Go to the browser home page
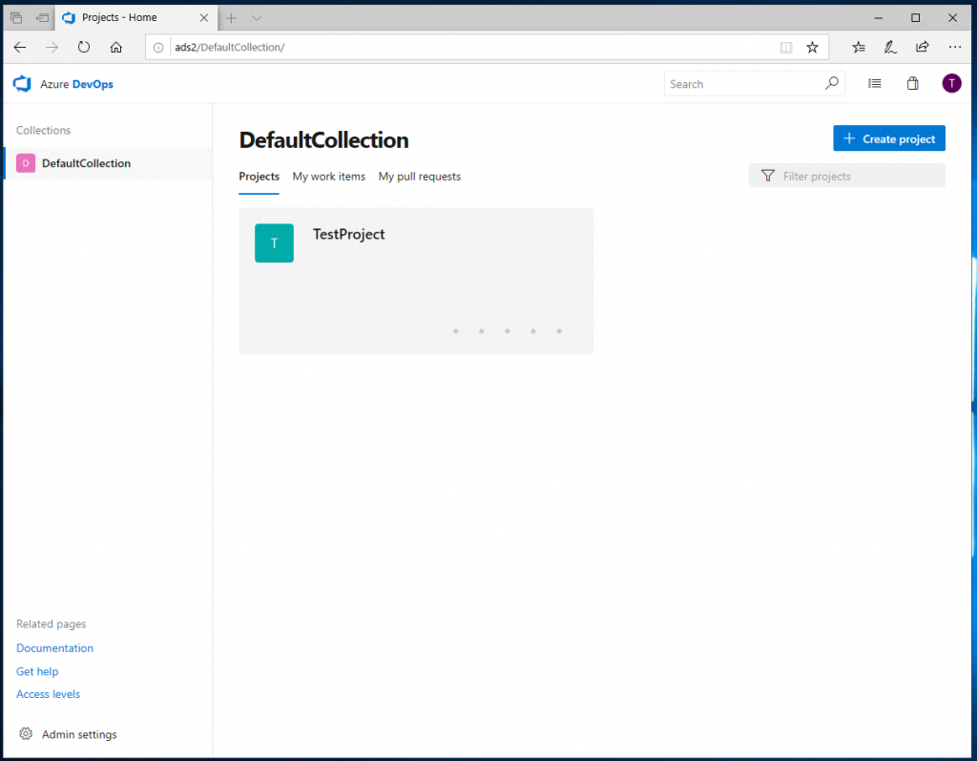This screenshot has width=977, height=761. click(115, 47)
